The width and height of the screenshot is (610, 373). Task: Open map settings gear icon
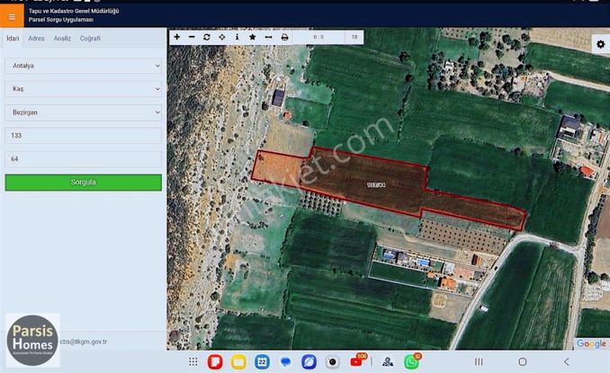point(600,44)
